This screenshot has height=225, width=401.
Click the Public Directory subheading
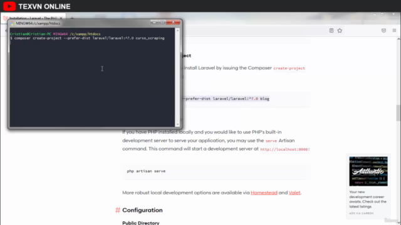140,222
